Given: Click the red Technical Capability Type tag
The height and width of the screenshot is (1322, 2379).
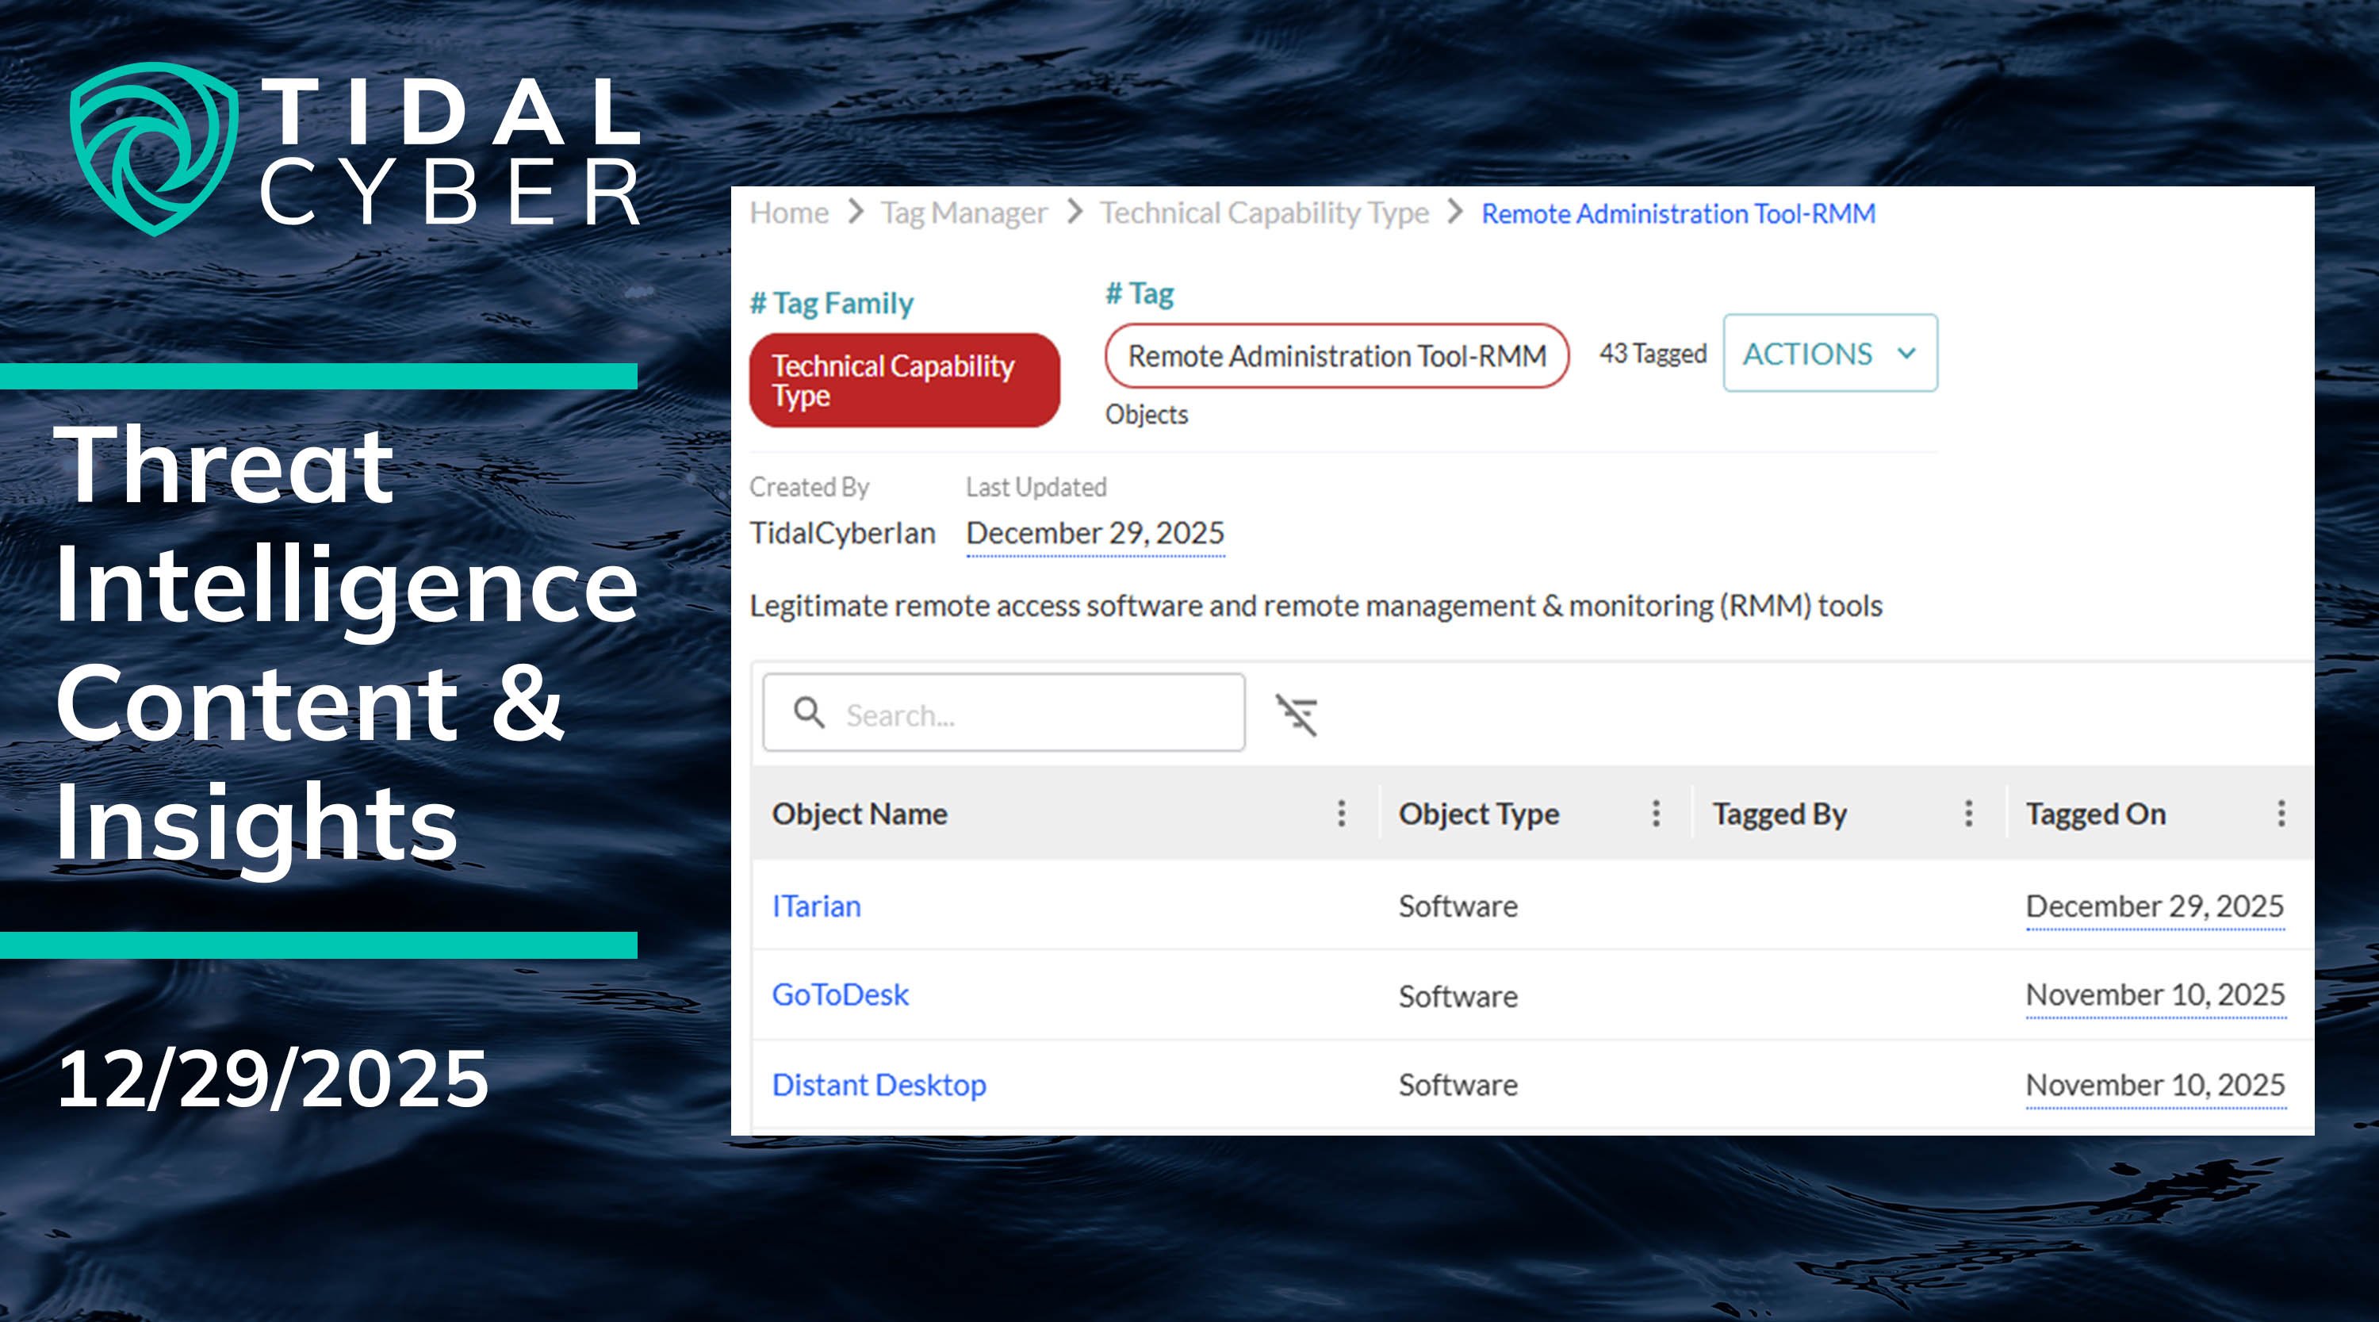Looking at the screenshot, I should 904,381.
